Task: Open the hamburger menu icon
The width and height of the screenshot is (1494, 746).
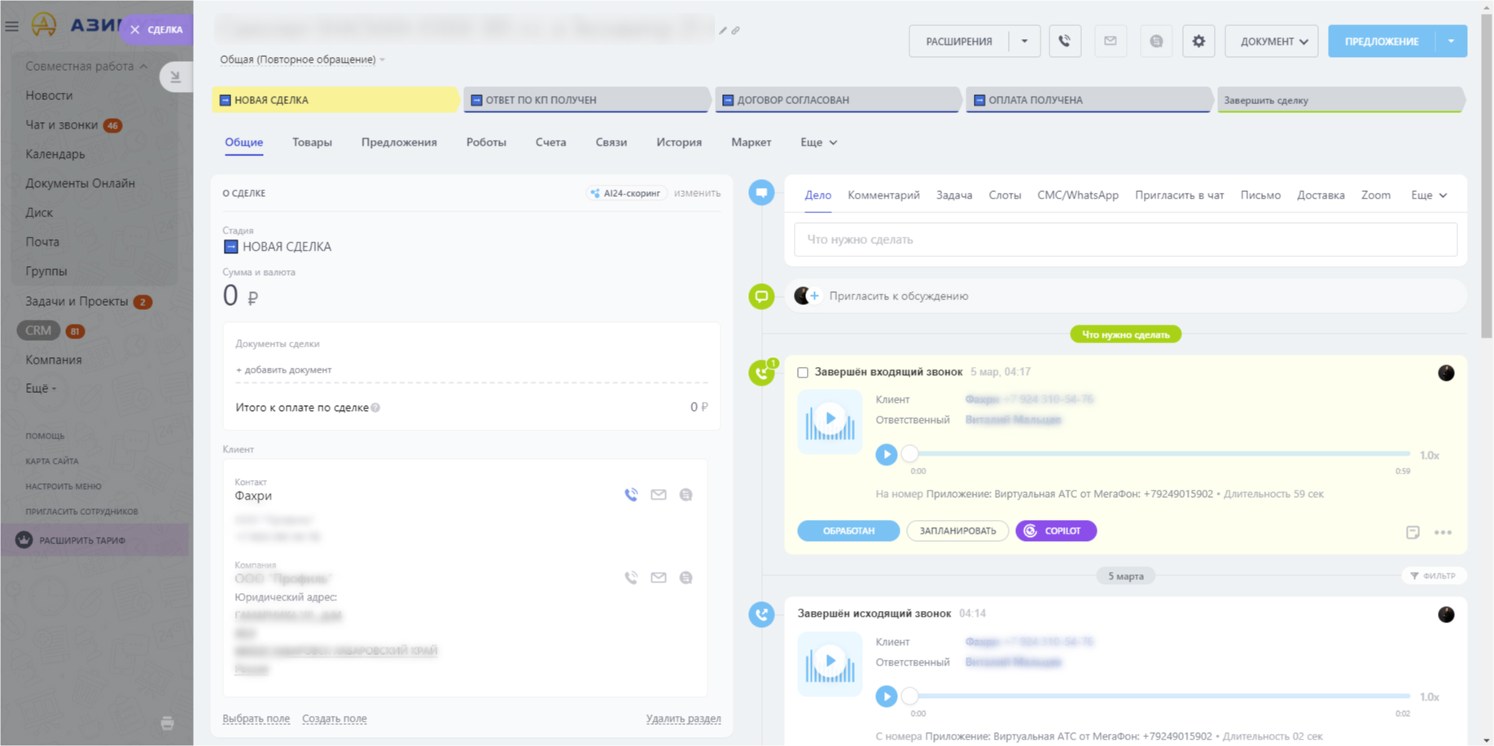Action: (12, 26)
